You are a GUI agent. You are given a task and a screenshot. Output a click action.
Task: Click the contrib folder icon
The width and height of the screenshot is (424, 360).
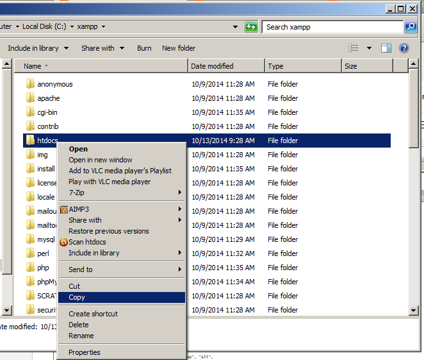tap(30, 126)
